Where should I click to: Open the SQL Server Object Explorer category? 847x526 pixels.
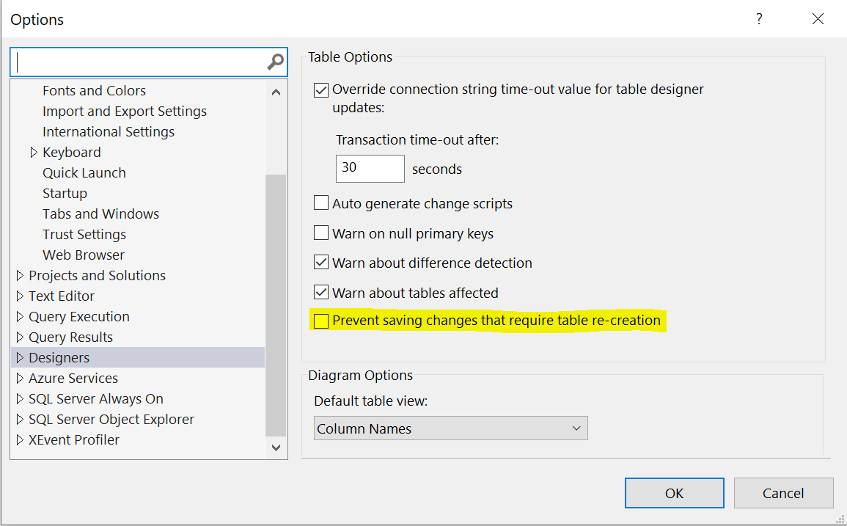(x=111, y=420)
